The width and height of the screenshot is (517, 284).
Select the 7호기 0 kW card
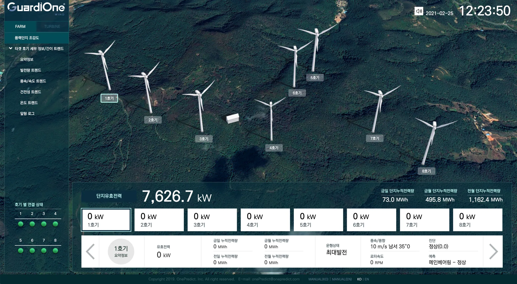pos(424,220)
